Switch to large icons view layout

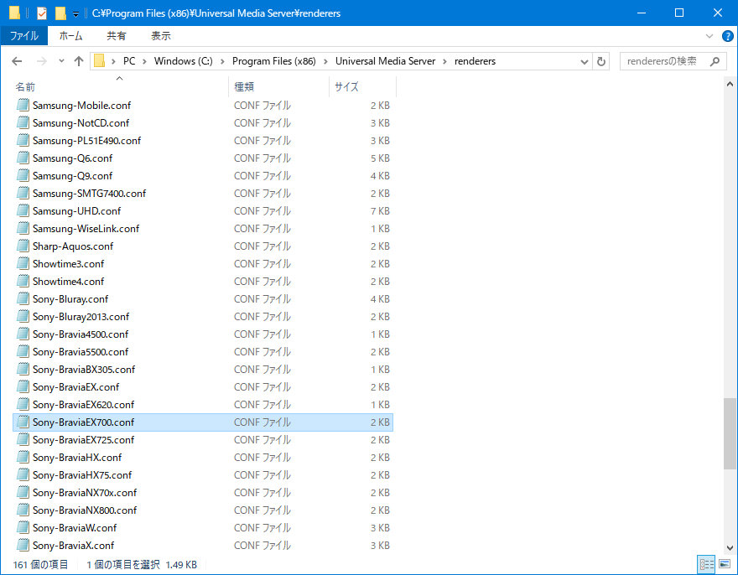725,564
